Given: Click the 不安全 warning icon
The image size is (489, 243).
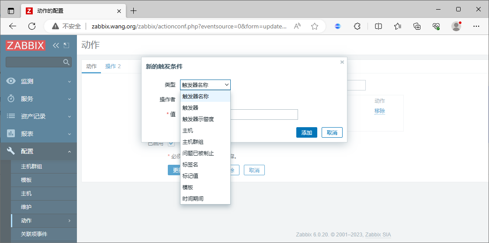Looking at the screenshot, I should (x=55, y=26).
